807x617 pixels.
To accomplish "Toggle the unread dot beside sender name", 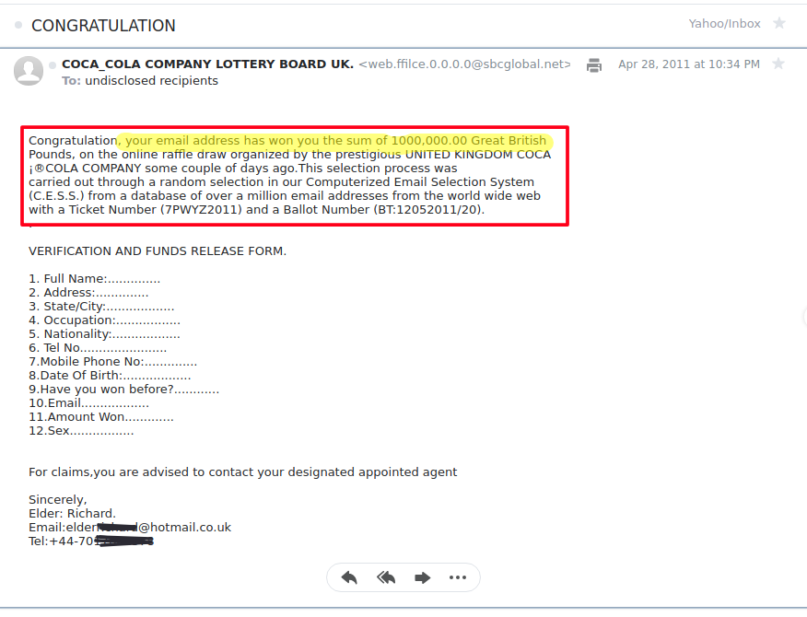I will coord(52,64).
